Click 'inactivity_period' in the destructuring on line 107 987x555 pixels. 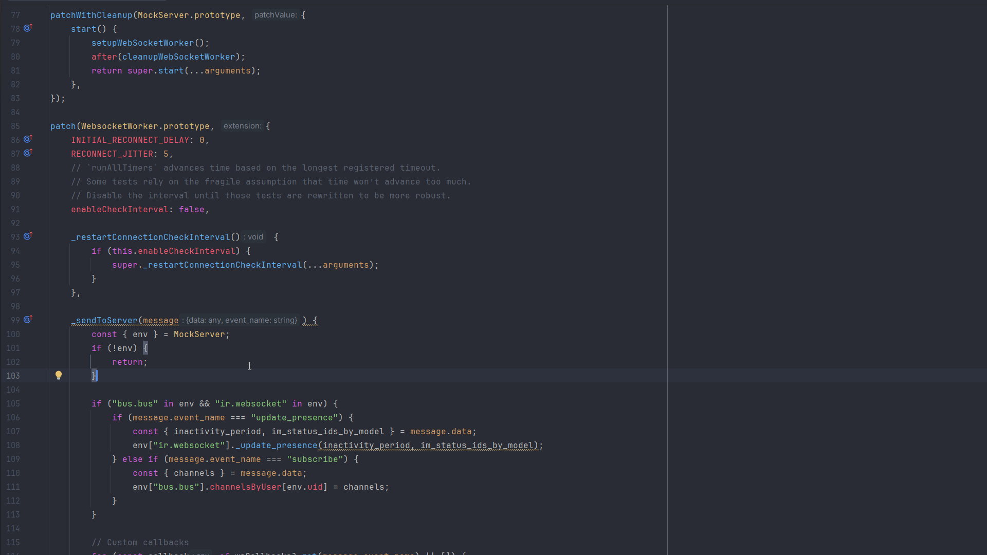click(x=217, y=432)
